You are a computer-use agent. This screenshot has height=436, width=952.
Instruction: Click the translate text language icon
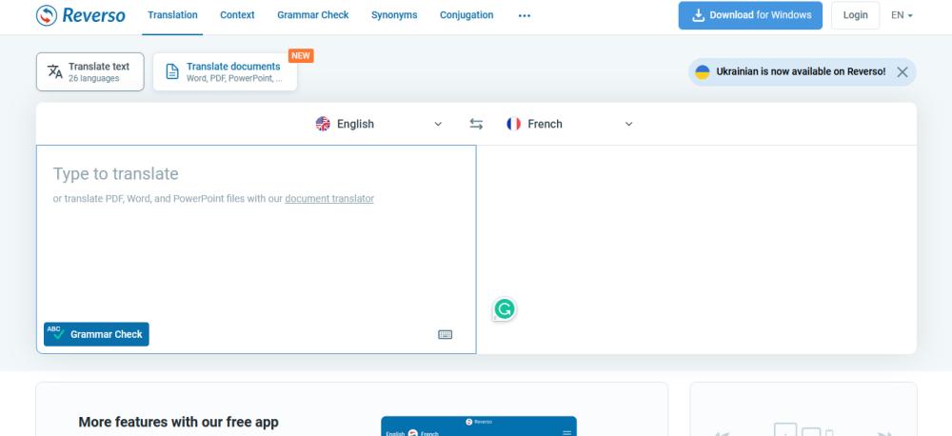coord(55,71)
